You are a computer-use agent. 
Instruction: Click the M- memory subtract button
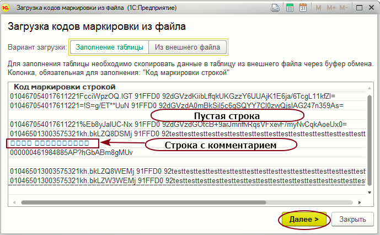pyautogui.click(x=344, y=8)
